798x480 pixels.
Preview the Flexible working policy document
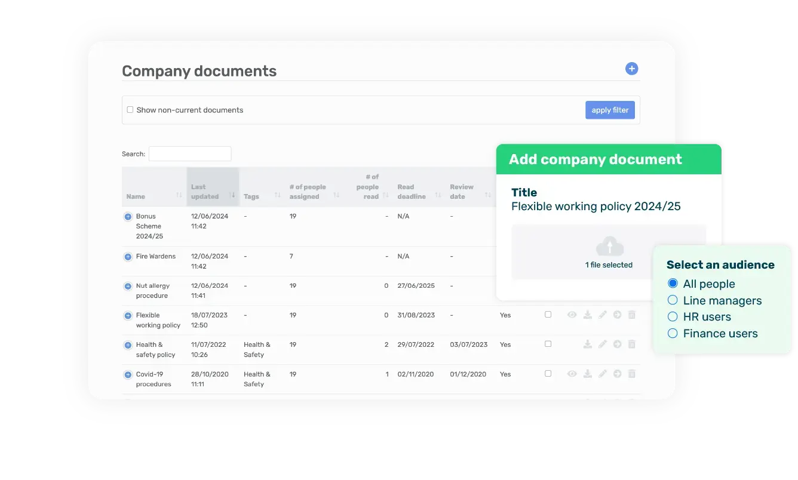pyautogui.click(x=572, y=315)
